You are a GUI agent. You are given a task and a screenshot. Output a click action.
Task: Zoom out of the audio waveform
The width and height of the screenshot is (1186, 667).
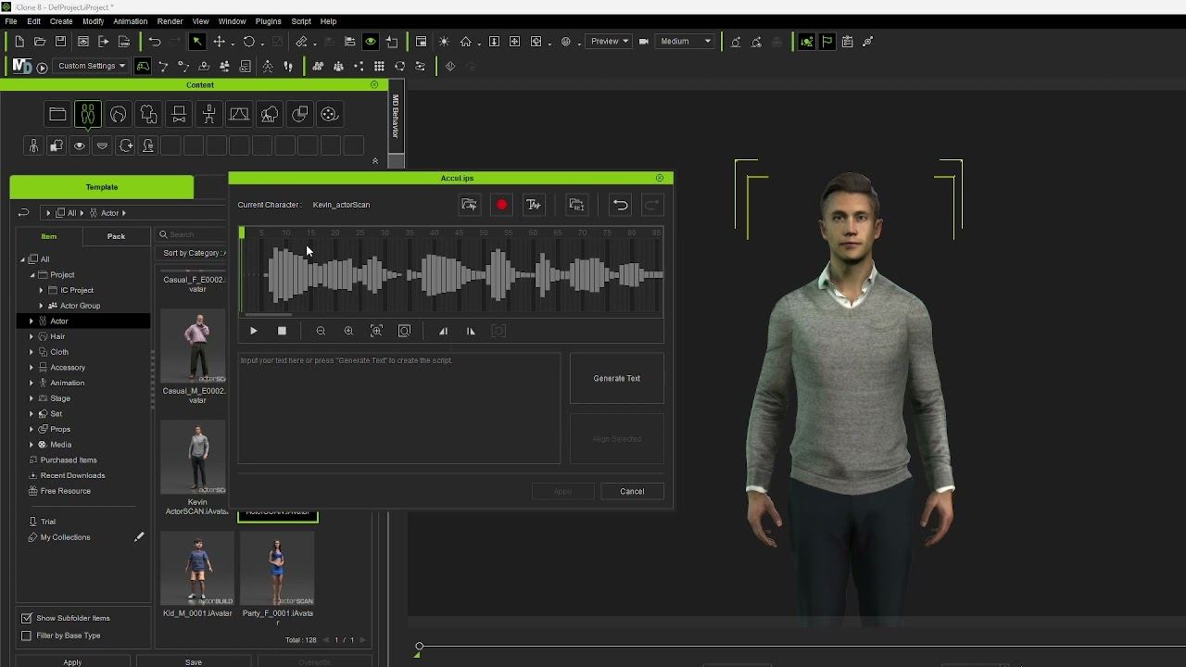pyautogui.click(x=321, y=331)
